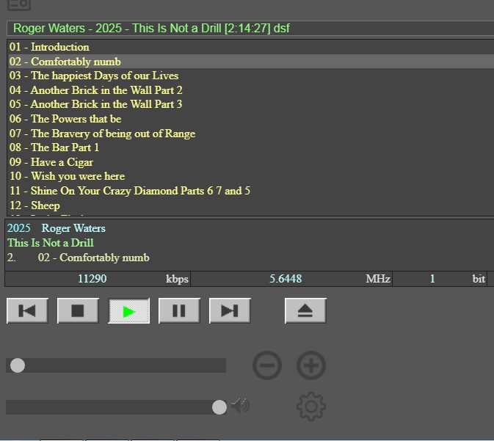Select track 12 - Sheep

[34, 205]
